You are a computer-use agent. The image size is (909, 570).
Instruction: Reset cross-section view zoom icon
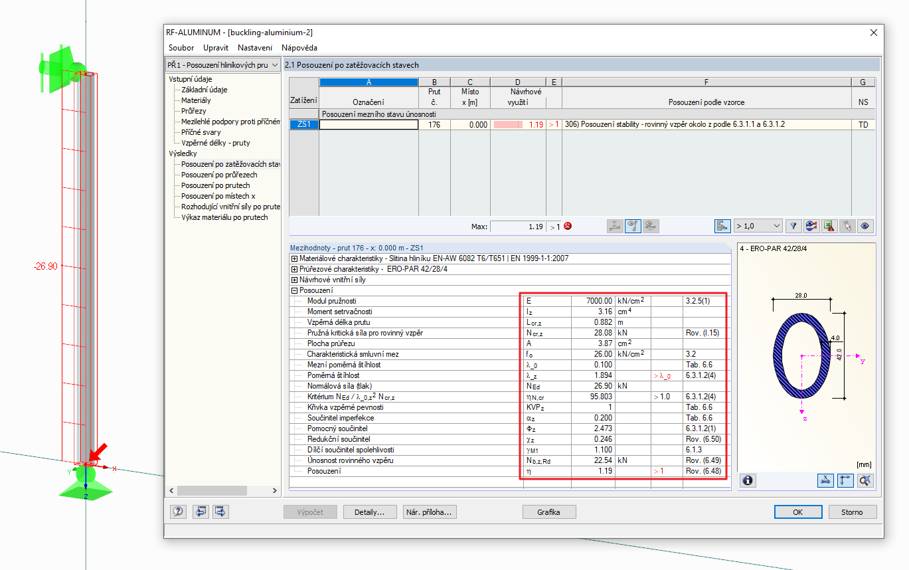coord(865,480)
